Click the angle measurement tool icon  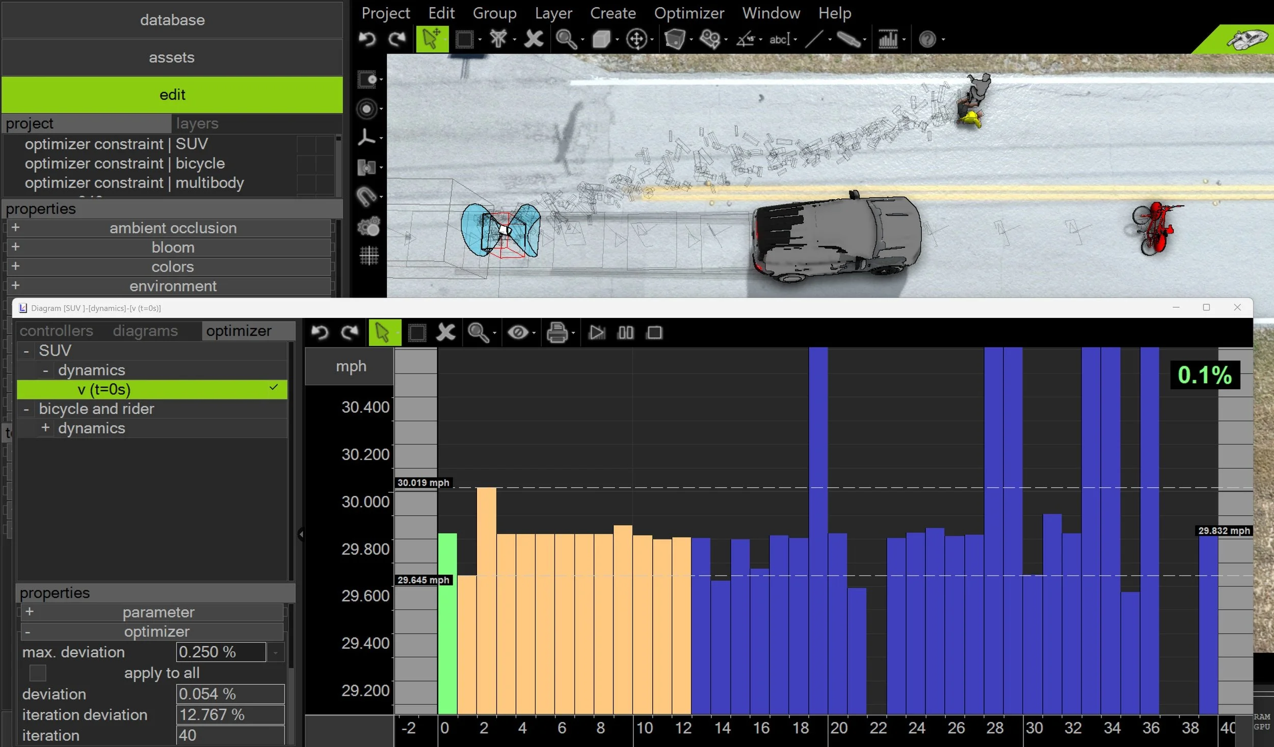pos(745,39)
